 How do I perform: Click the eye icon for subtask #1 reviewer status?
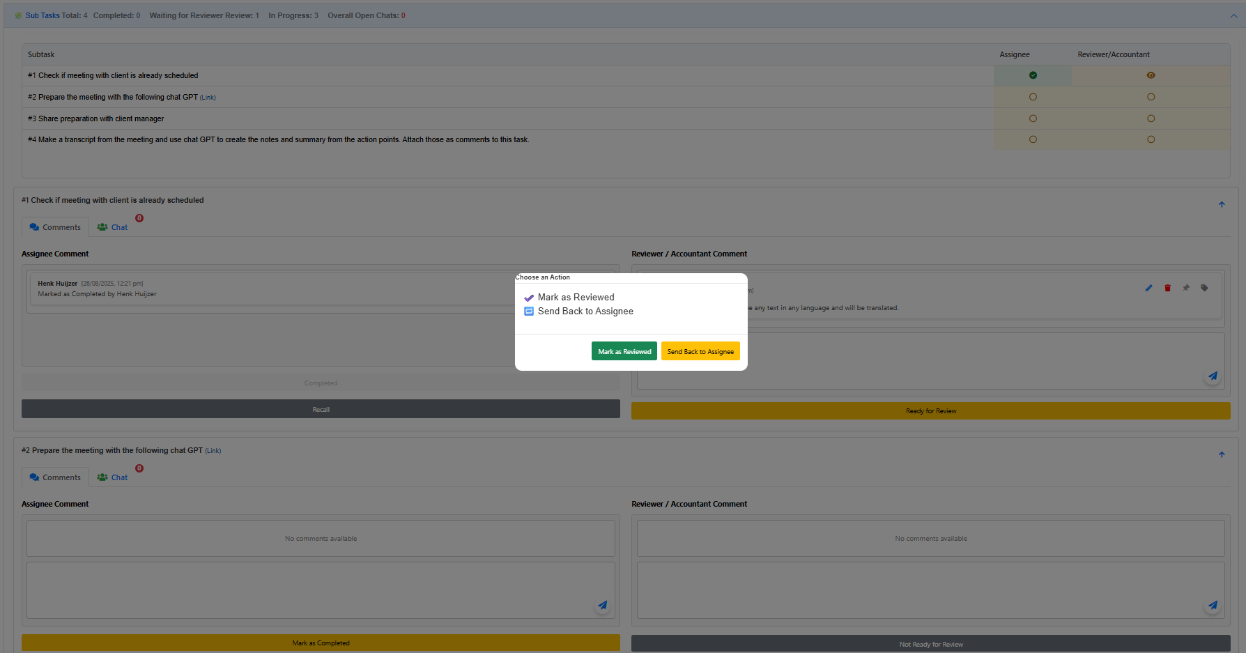coord(1151,75)
